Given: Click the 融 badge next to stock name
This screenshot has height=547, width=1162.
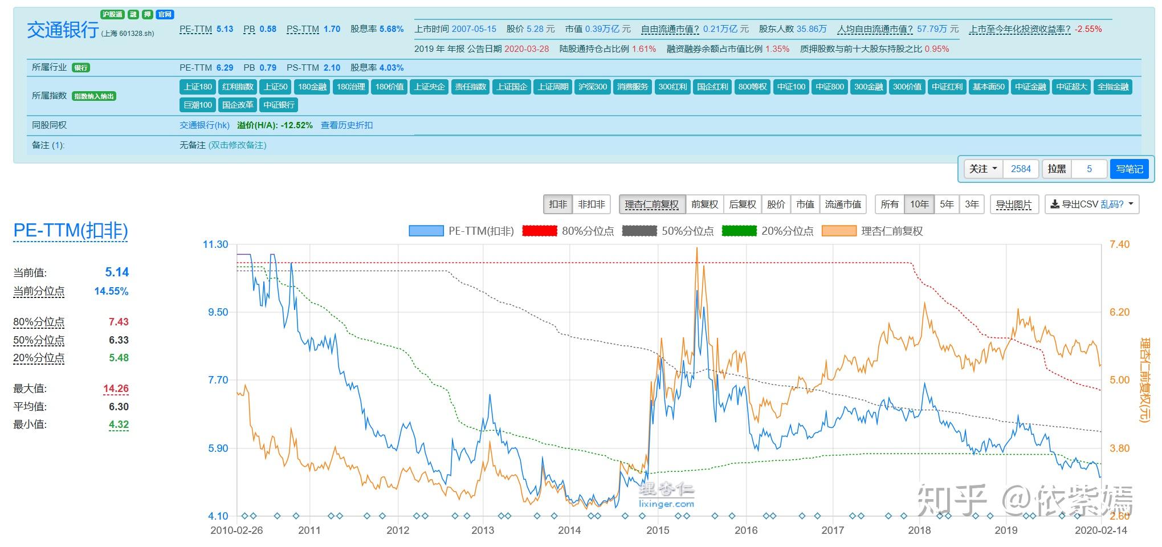Looking at the screenshot, I should pyautogui.click(x=133, y=14).
